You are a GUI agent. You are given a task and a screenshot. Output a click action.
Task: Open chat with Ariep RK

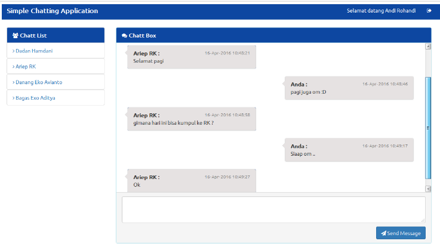coord(56,66)
